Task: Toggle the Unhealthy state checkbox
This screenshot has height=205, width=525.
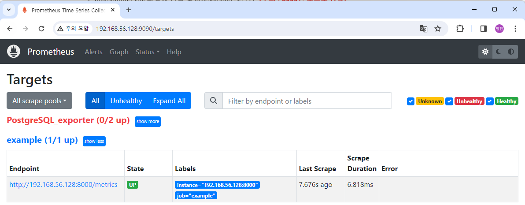Action: [449, 101]
